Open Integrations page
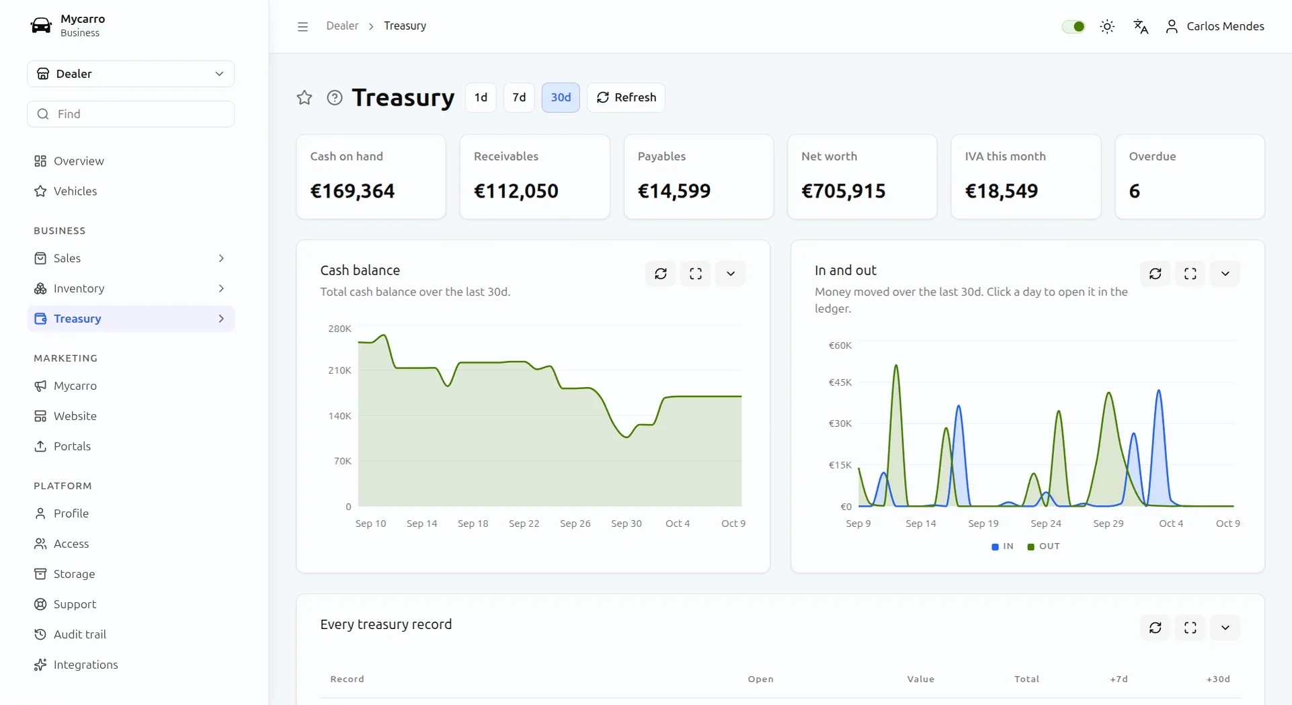1292x705 pixels. coord(131,665)
